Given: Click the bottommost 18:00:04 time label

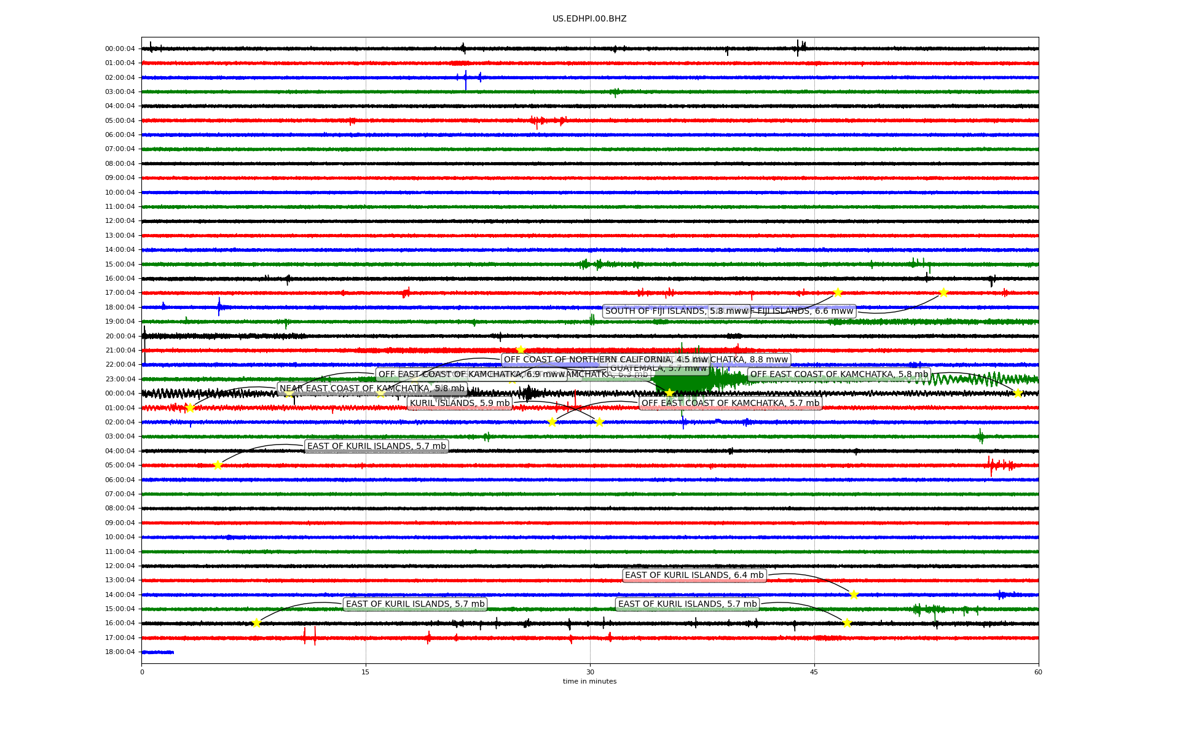Looking at the screenshot, I should (120, 652).
